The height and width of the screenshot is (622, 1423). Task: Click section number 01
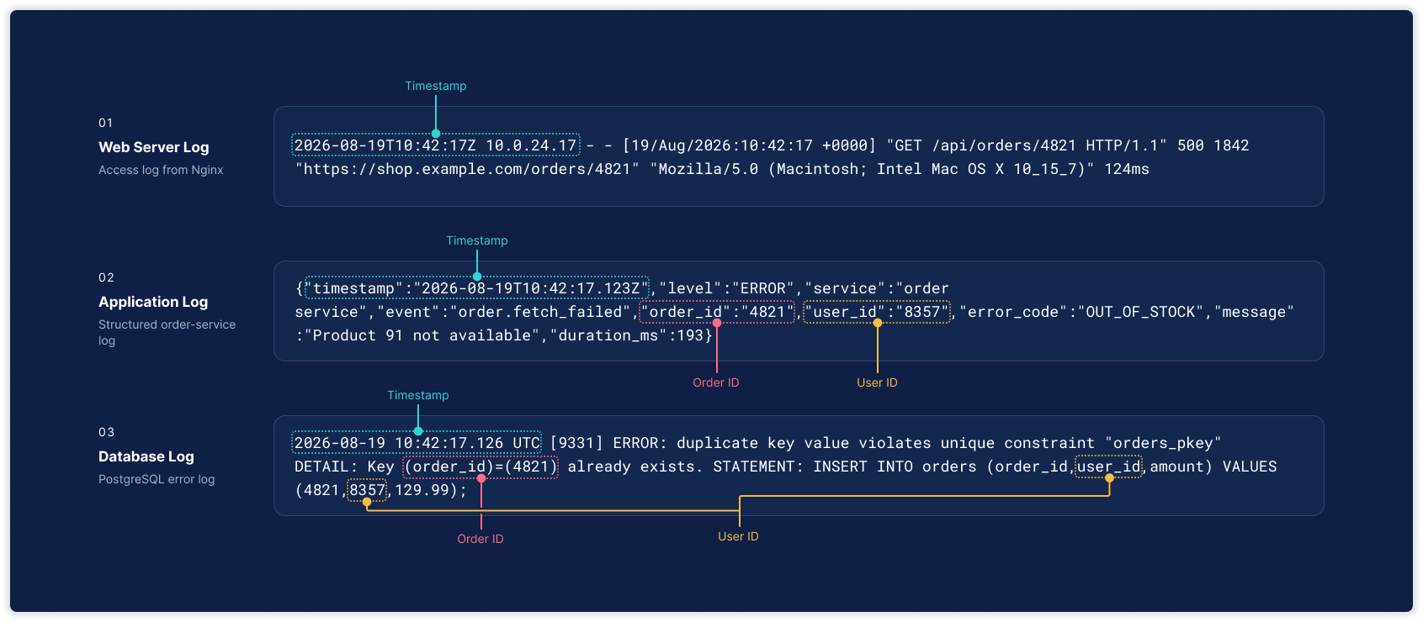pos(105,123)
